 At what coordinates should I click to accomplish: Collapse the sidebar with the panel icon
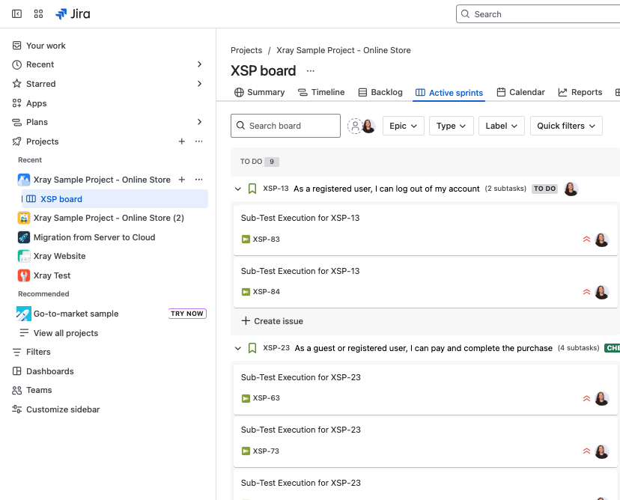point(16,14)
